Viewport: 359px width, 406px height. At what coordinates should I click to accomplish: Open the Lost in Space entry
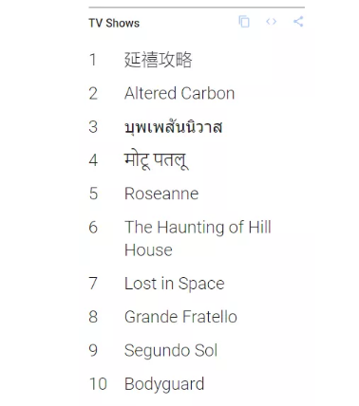(175, 284)
